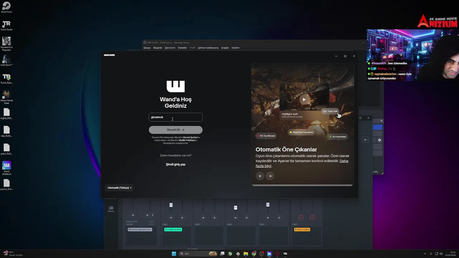
Task: Open the Gizlilik Politikası privacy link
Action: pos(187,140)
